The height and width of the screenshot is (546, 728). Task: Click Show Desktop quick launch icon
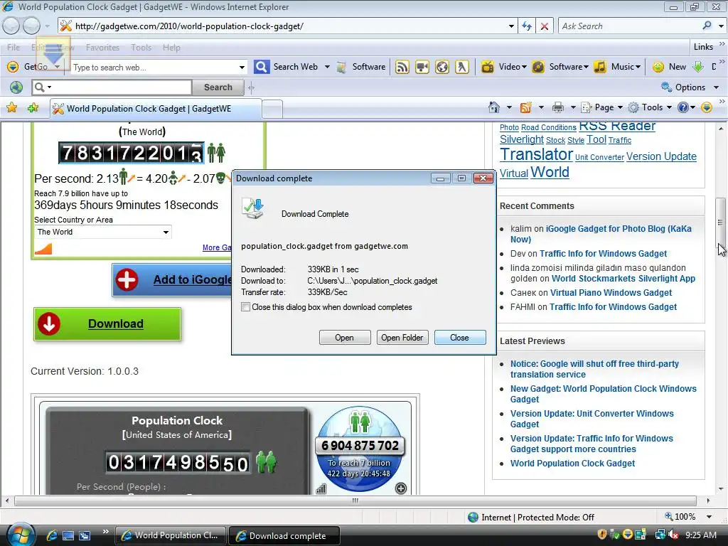coord(68,535)
